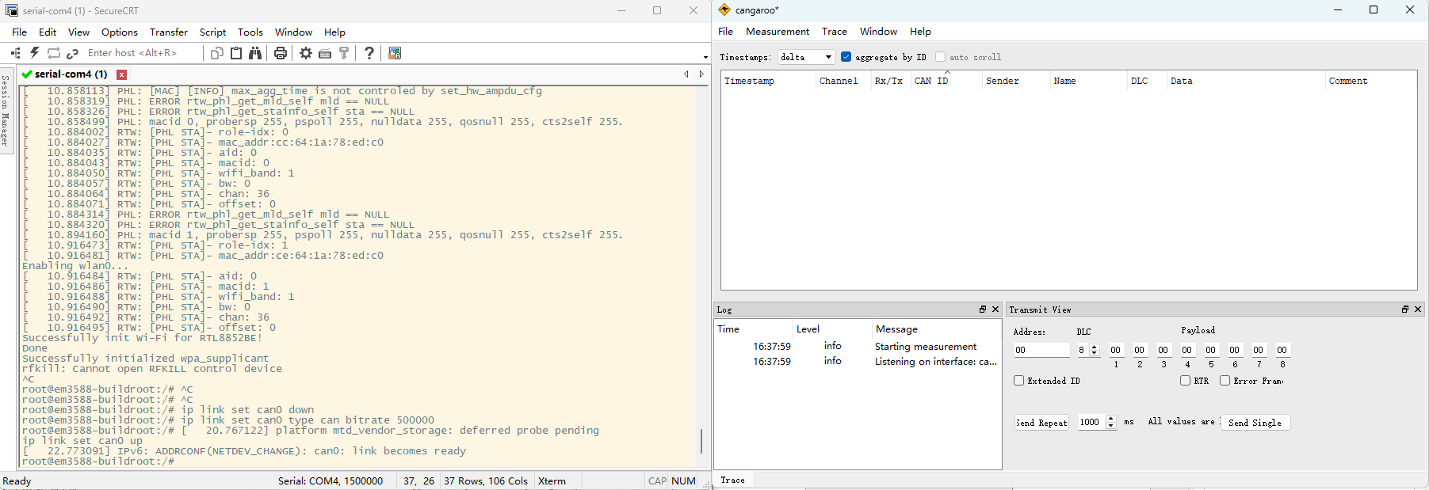Close the Transmit View panel

pos(1419,310)
